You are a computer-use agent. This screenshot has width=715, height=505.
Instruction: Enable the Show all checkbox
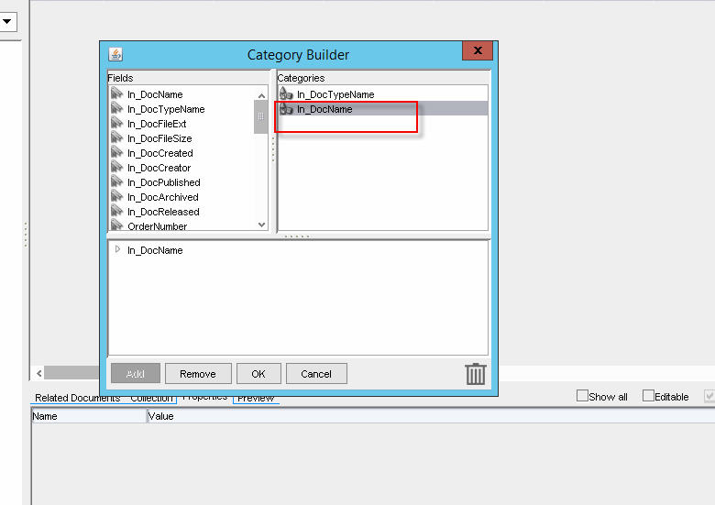(582, 396)
